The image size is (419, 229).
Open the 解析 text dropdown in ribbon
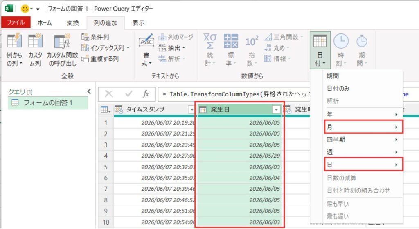coord(172,59)
